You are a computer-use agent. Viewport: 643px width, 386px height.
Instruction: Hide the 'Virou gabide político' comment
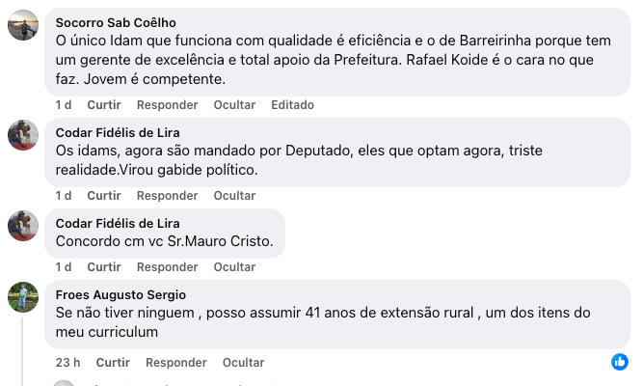tap(234, 195)
